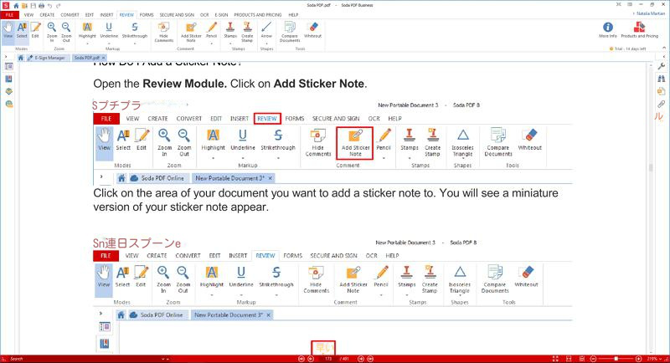Expand the Stamps dropdown
The image size is (670, 363).
point(231,41)
